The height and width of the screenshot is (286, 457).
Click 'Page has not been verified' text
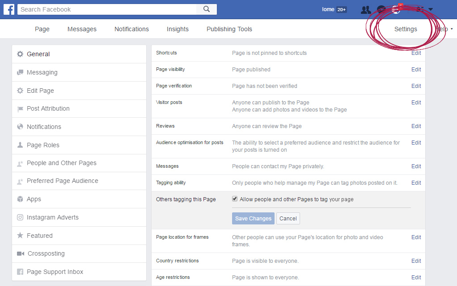click(x=265, y=86)
